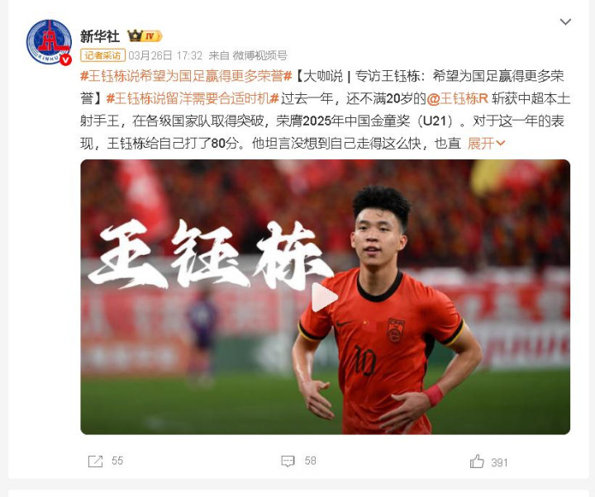
Task: Click the red verified V badge
Action: click(66, 59)
